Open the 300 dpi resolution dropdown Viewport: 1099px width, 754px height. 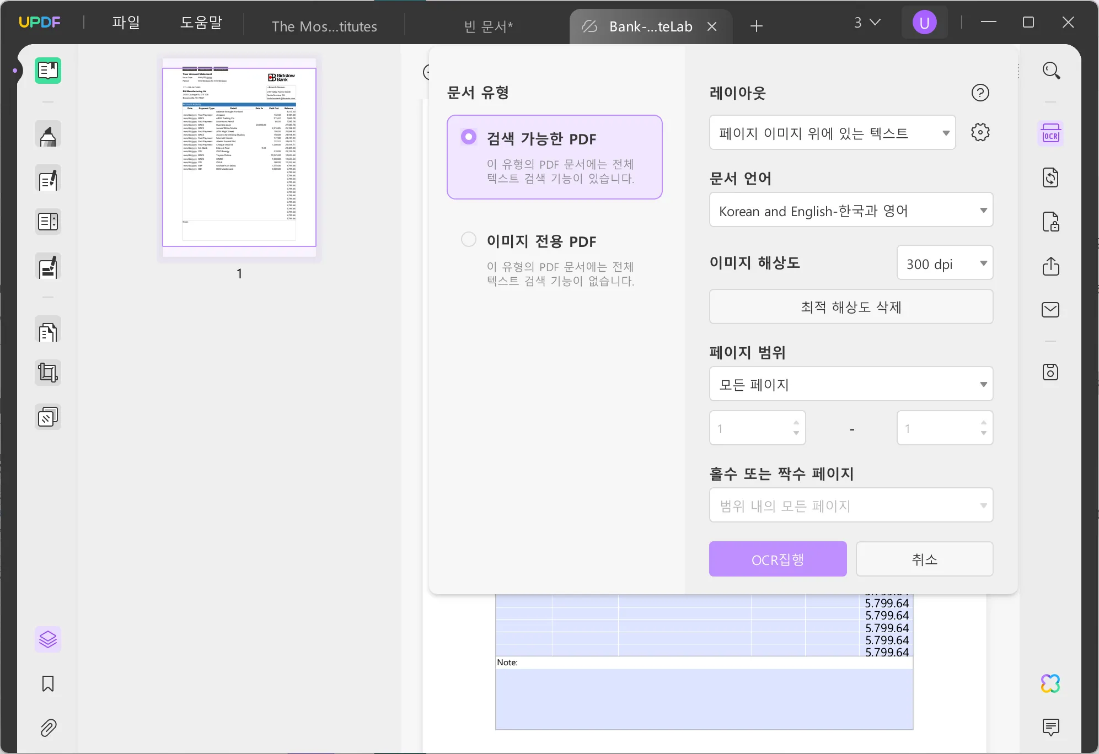tap(945, 263)
